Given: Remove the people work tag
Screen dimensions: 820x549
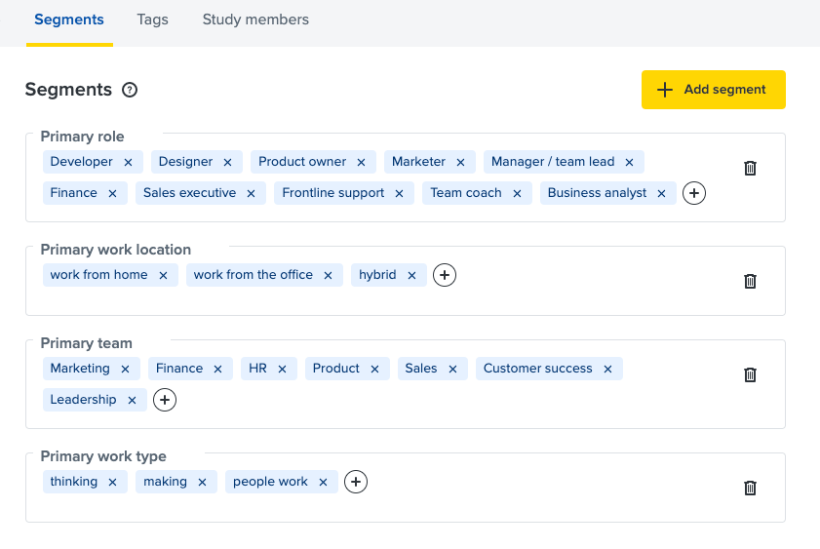Looking at the screenshot, I should pos(323,482).
